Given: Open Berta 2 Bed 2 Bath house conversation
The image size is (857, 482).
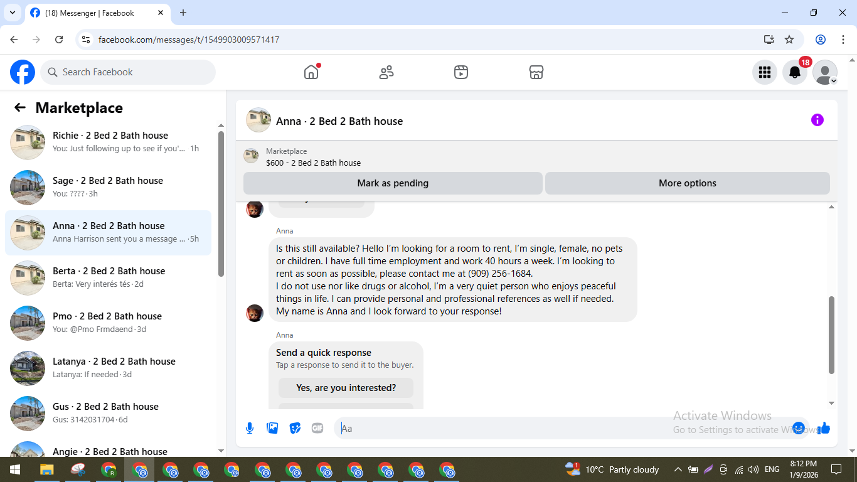Looking at the screenshot, I should pos(108,278).
